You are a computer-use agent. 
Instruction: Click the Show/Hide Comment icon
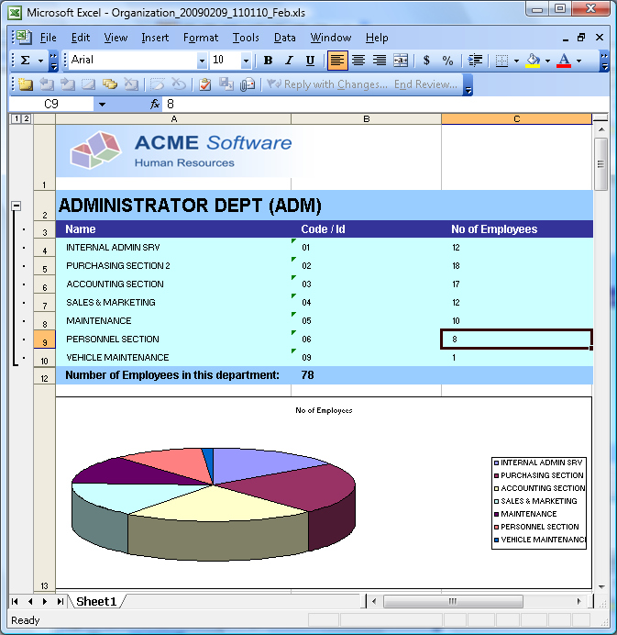click(x=89, y=84)
